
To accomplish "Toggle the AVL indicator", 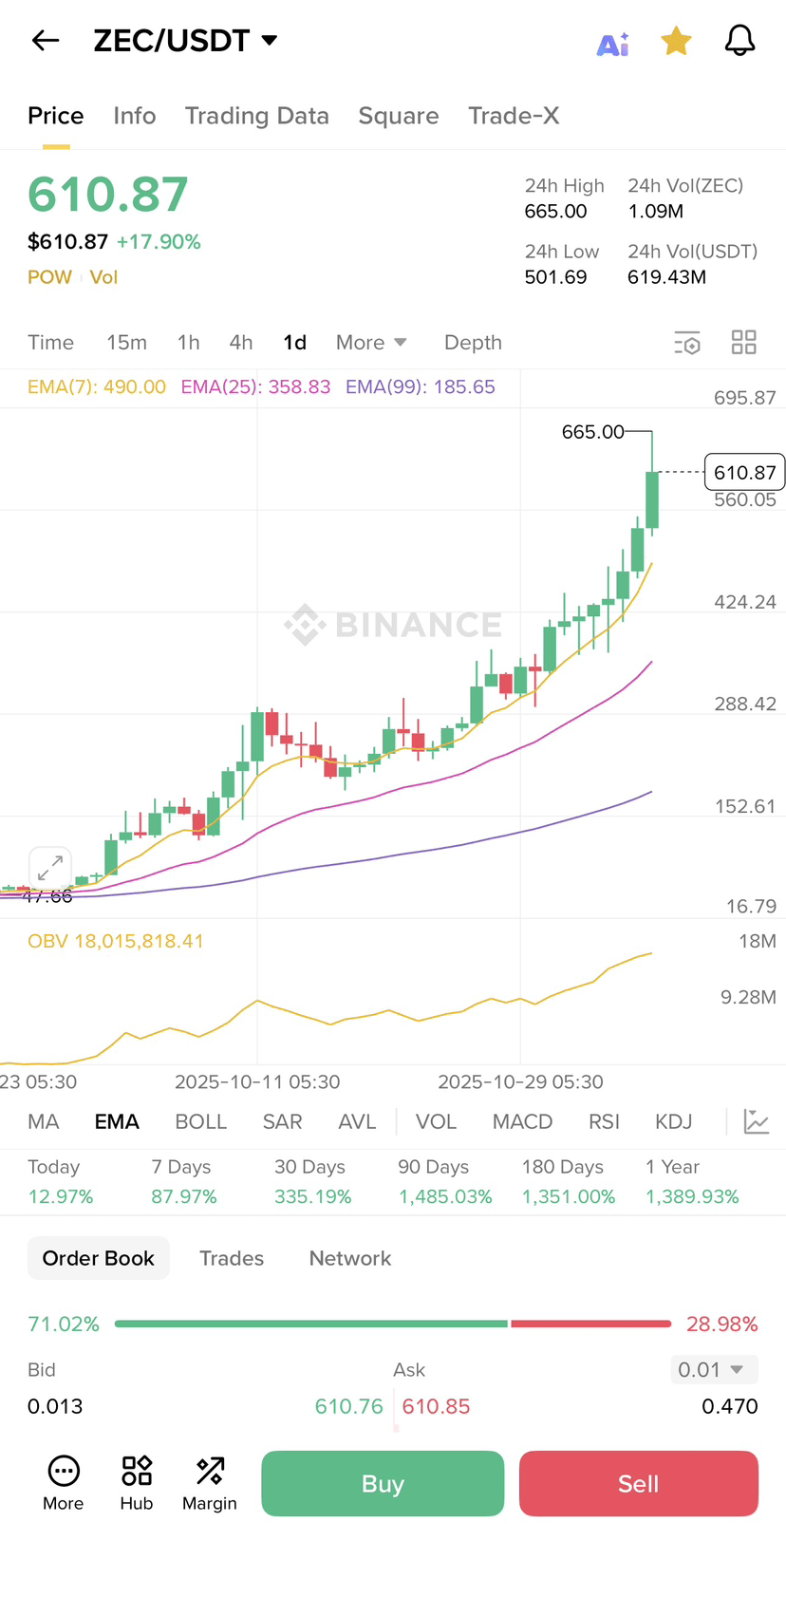I will (x=357, y=1121).
